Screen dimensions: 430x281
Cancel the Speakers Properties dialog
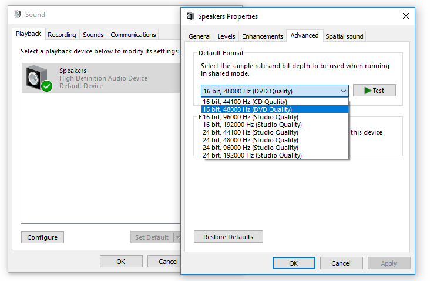(x=341, y=263)
